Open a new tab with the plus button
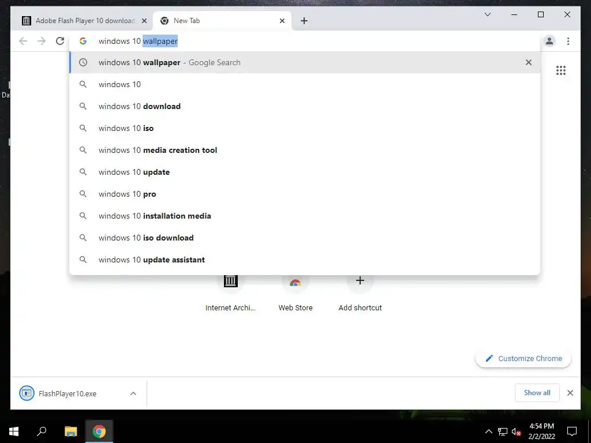Screen dimensions: 591x443 (x=304, y=21)
